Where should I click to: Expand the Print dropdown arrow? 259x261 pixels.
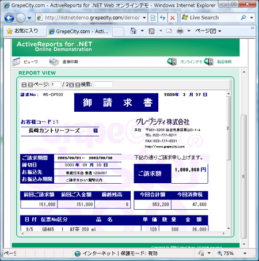pos(189,31)
